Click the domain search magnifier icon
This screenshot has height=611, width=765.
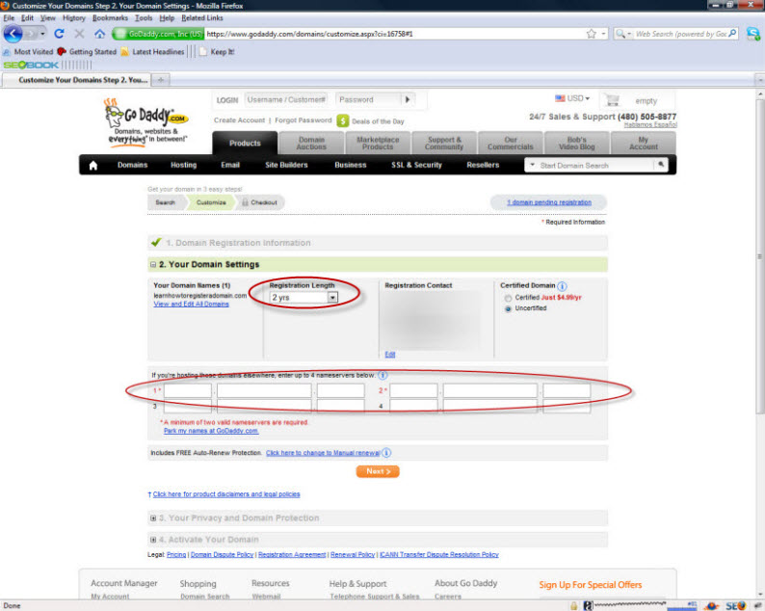(x=661, y=165)
